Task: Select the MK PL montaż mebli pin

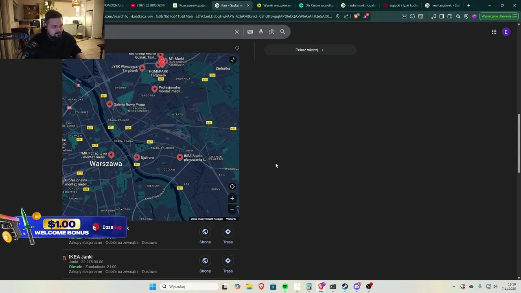Action: [x=111, y=155]
